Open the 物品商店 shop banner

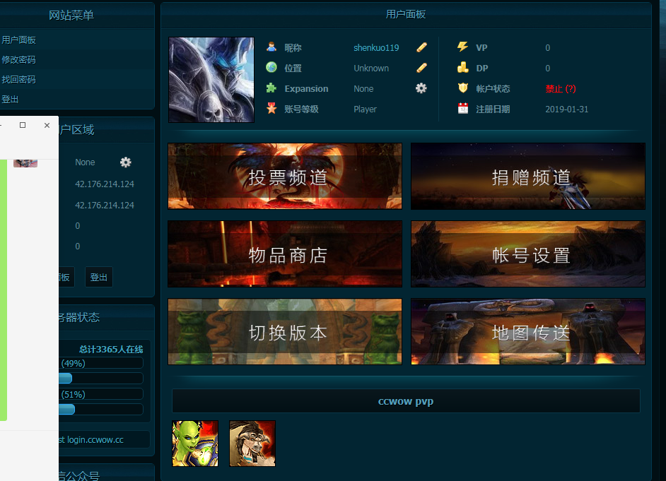pyautogui.click(x=284, y=254)
